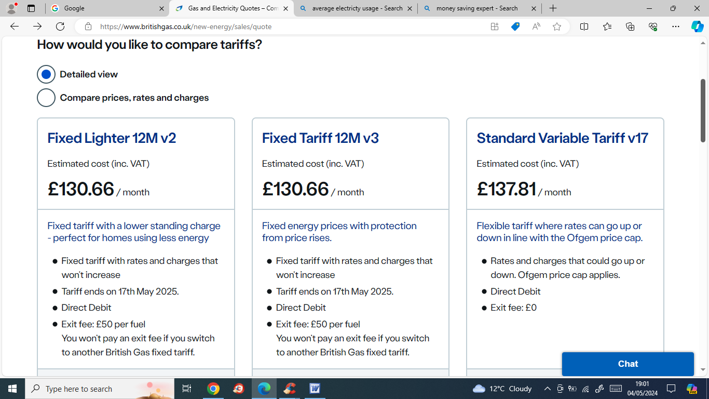Select the Detailed view radio button
Image resolution: width=709 pixels, height=399 pixels.
(x=46, y=74)
